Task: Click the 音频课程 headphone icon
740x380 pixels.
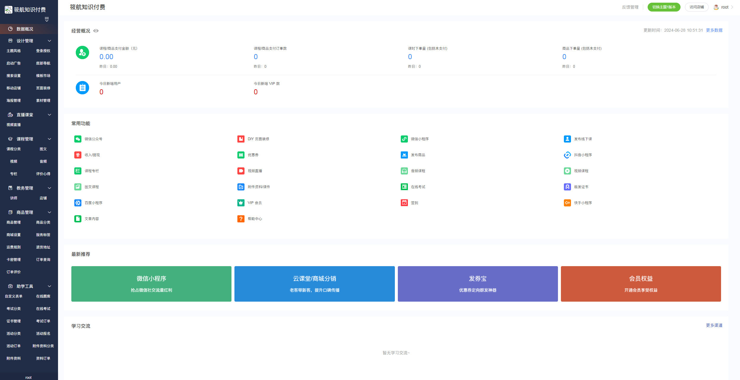Action: point(404,171)
